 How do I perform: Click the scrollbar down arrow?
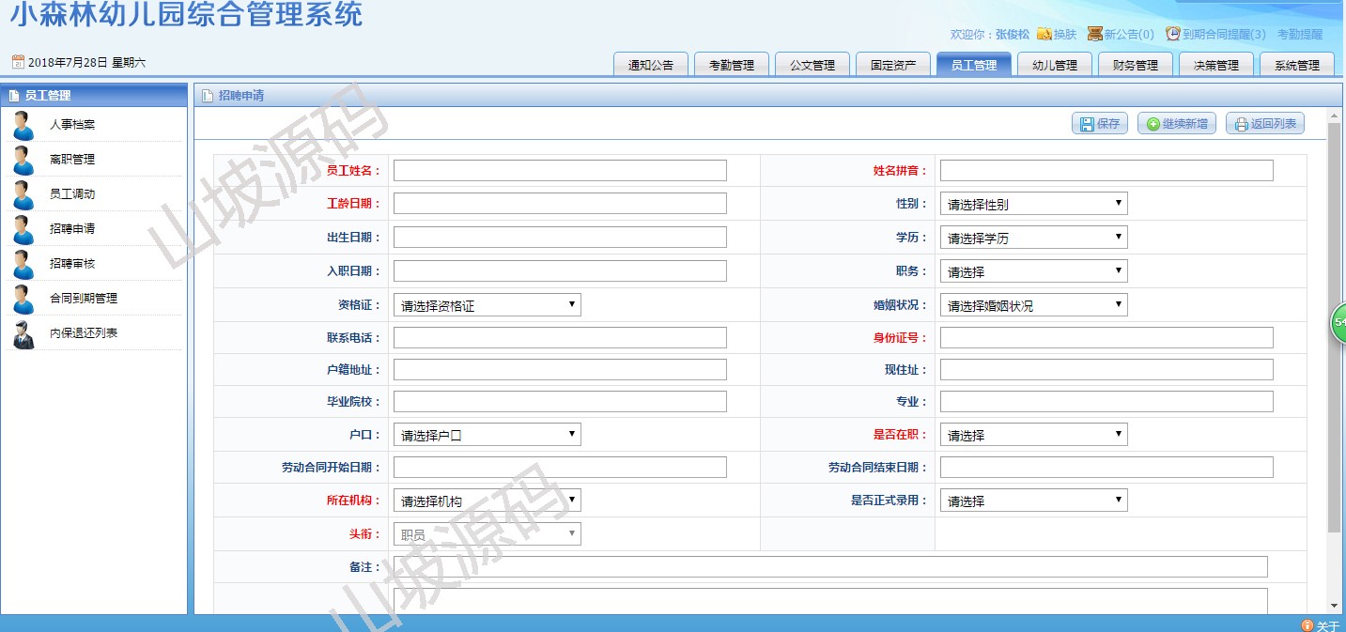pos(1334,607)
